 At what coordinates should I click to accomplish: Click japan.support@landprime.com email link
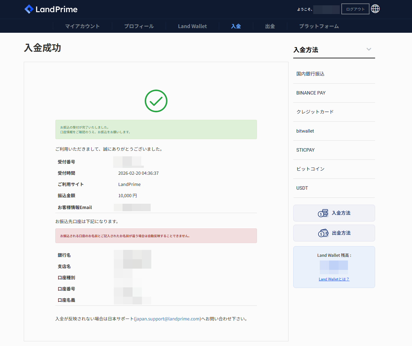click(x=168, y=319)
